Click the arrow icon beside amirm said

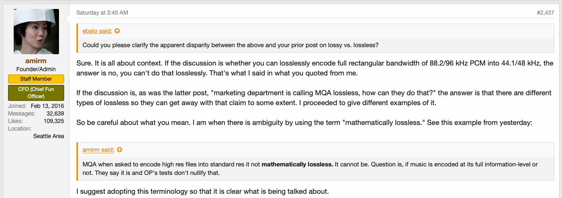[119, 150]
